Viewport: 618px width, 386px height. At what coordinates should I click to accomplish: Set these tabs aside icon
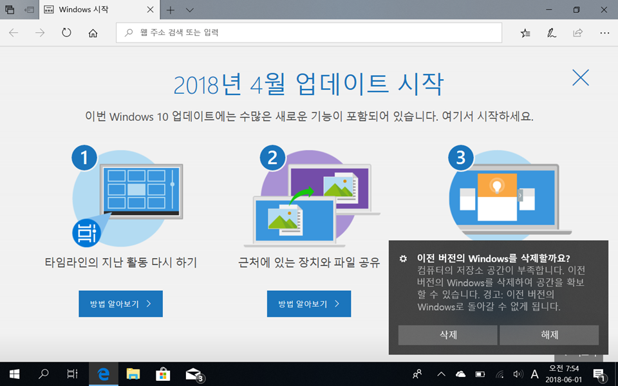click(x=29, y=10)
